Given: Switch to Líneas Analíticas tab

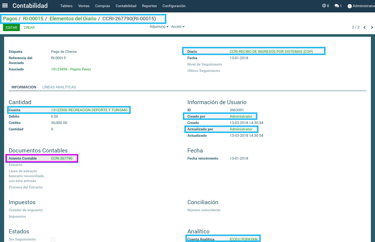Looking at the screenshot, I should pyautogui.click(x=59, y=87).
